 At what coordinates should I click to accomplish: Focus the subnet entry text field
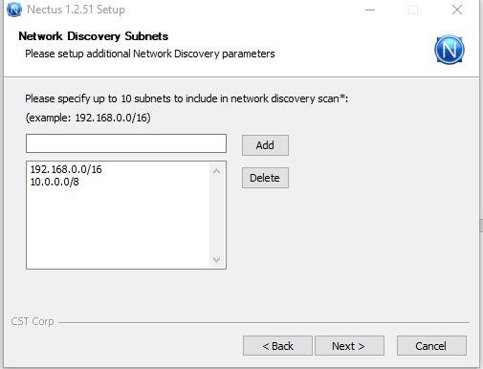(x=126, y=143)
